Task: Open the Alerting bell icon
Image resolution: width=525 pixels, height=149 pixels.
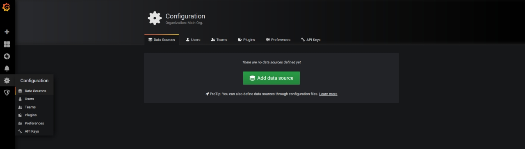Action: 7,68
